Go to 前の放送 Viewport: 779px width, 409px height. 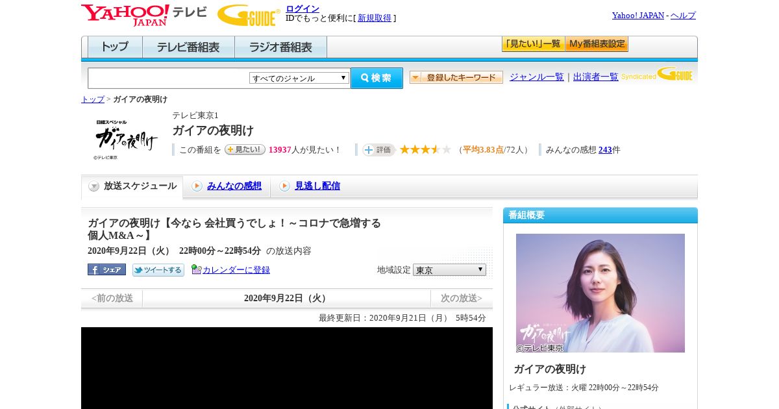click(x=112, y=299)
